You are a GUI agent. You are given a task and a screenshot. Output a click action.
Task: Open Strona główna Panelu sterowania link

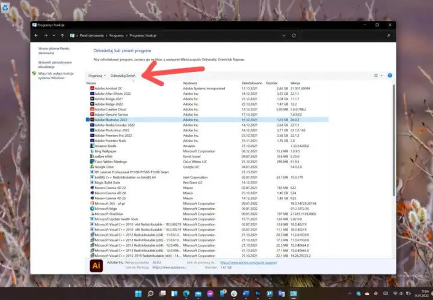click(x=54, y=50)
